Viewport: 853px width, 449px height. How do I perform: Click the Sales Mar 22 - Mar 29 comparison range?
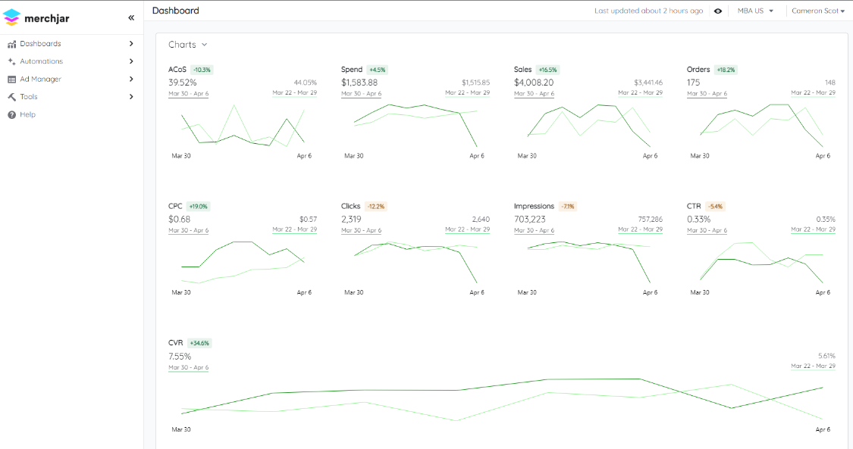(640, 93)
